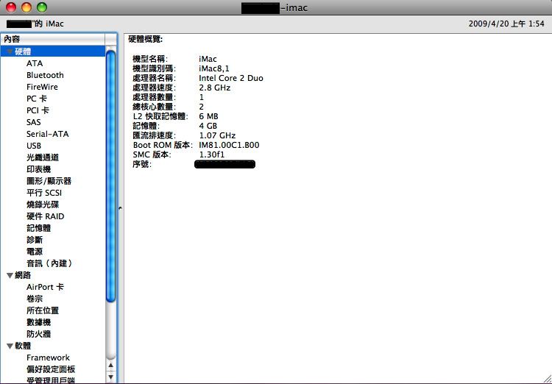Click the 機型名稱 label
The image size is (552, 384).
click(150, 59)
